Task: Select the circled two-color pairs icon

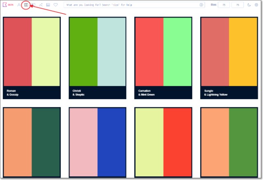Action: pyautogui.click(x=26, y=5)
